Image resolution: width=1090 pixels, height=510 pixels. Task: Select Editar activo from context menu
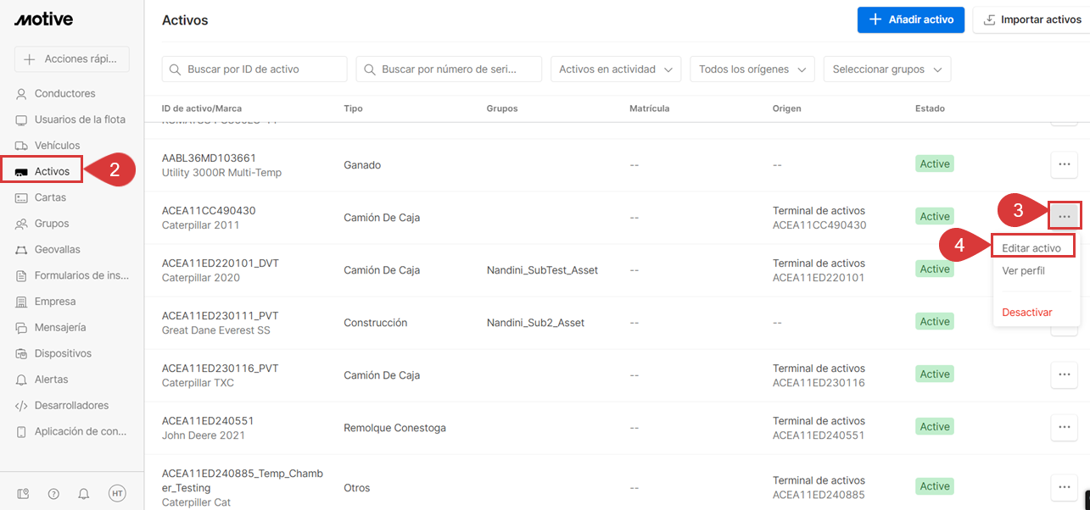(x=1031, y=248)
